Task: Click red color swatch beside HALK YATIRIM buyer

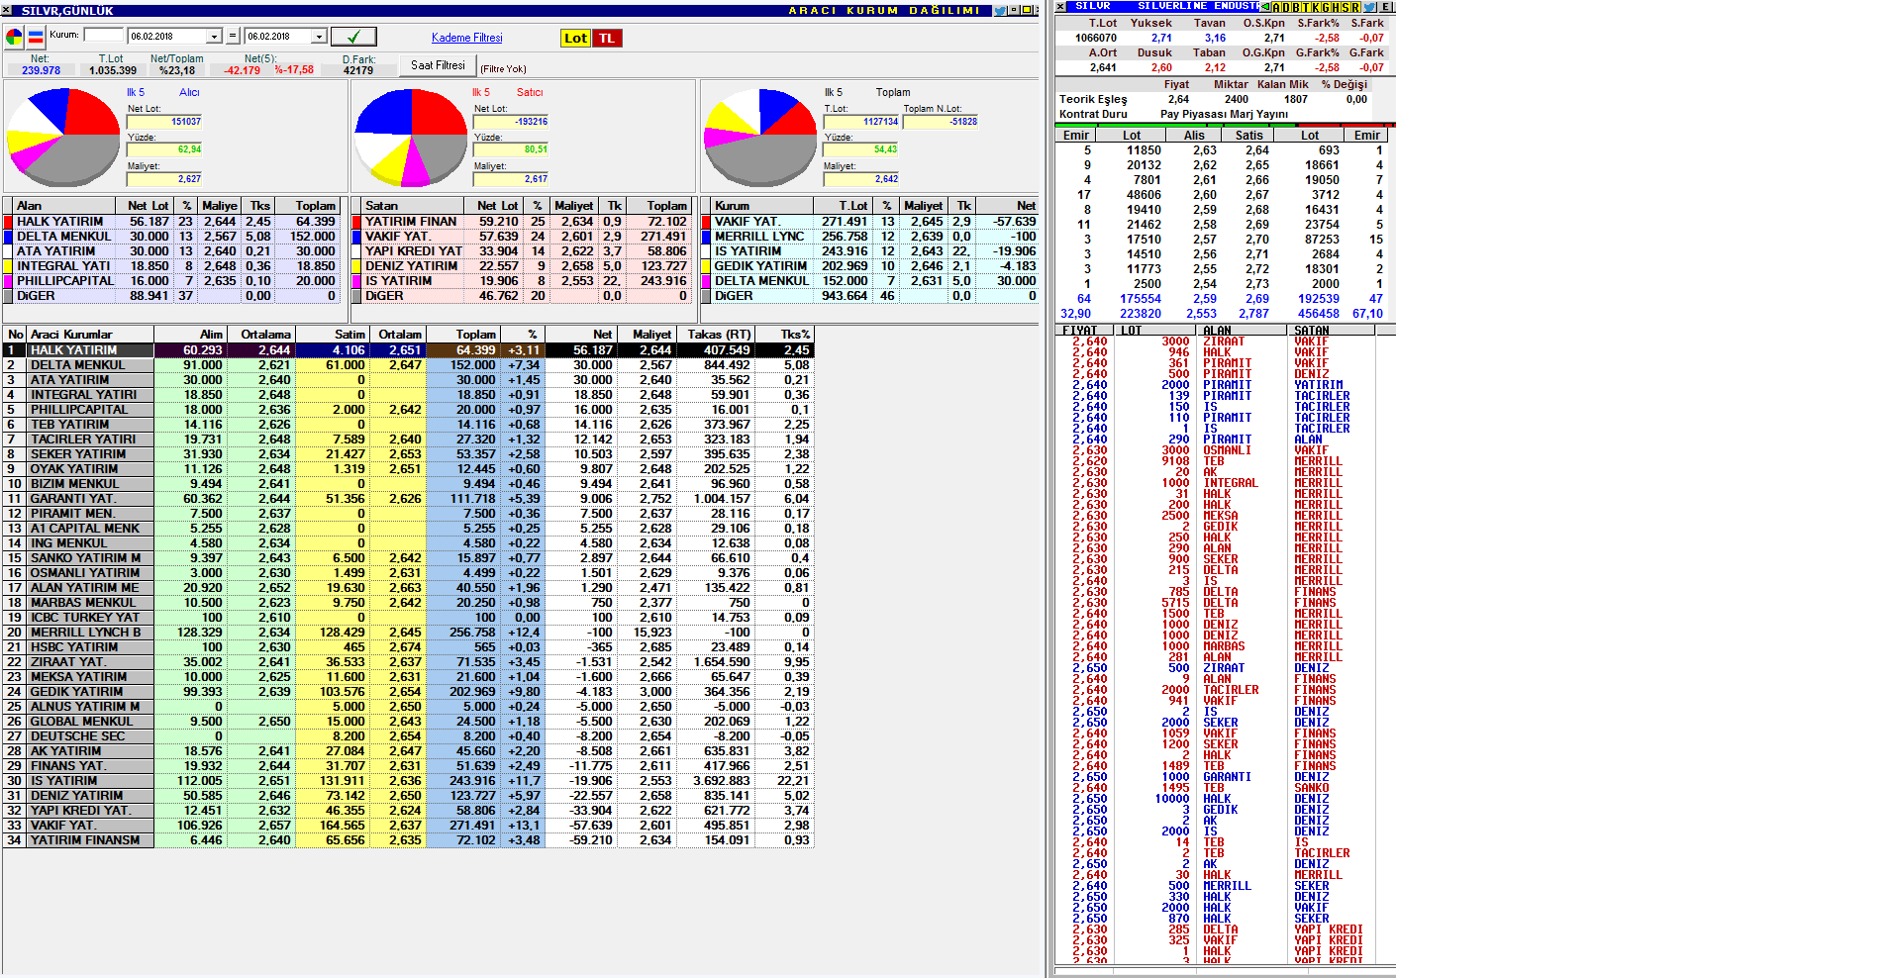Action: tap(8, 222)
